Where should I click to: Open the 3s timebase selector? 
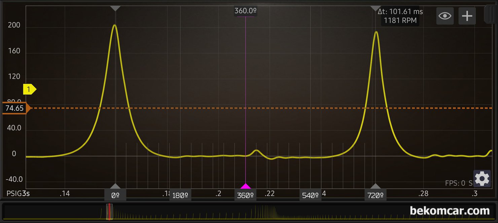click(26, 194)
